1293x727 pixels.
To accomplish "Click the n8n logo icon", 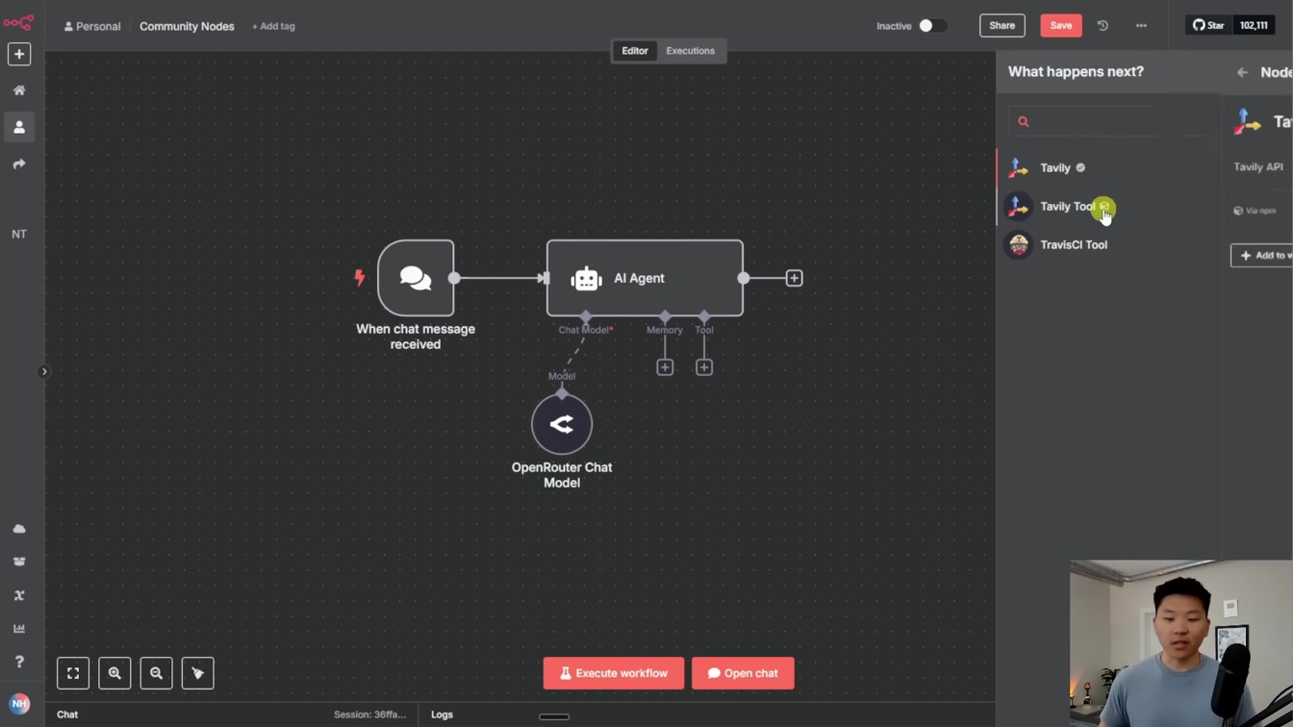I will click(x=18, y=21).
